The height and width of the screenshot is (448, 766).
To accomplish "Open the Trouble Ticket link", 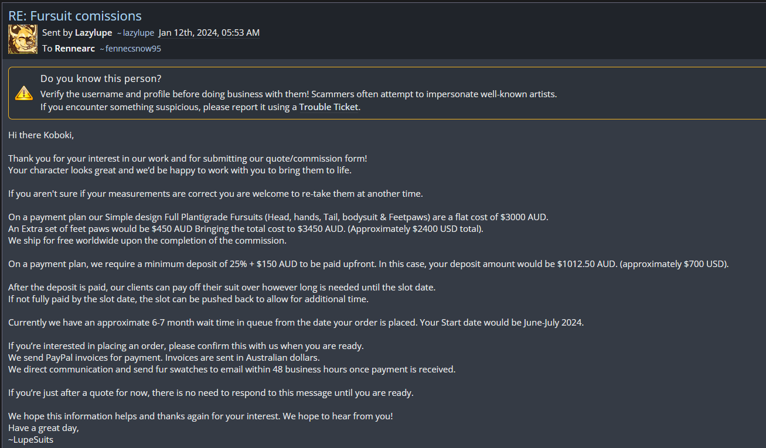I will 328,107.
